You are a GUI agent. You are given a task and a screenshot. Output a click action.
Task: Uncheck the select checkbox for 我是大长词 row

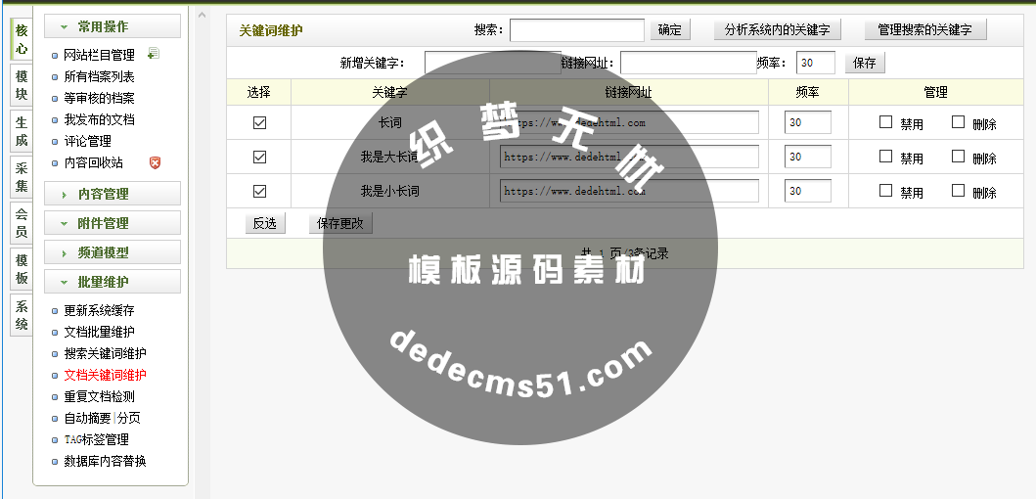click(x=259, y=158)
